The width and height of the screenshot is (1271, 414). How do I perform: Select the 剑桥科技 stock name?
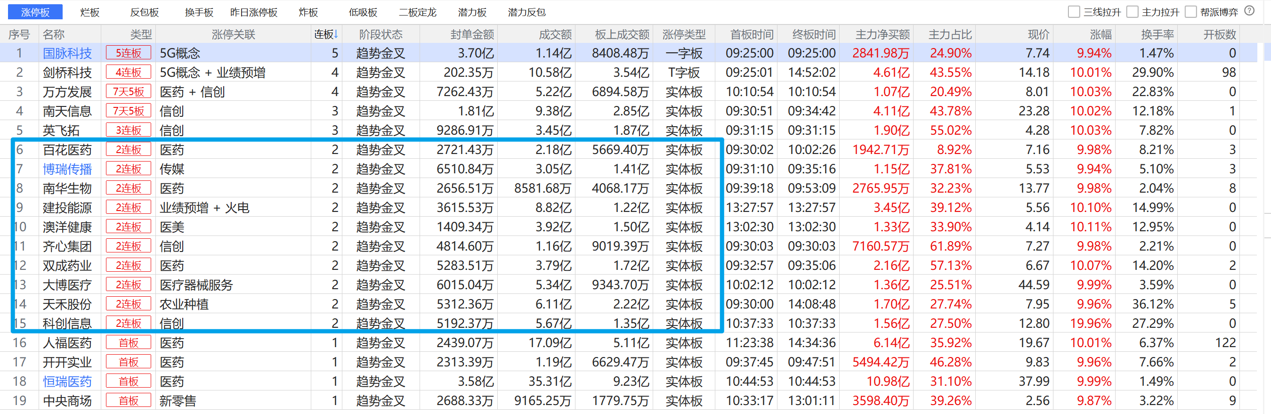pyautogui.click(x=67, y=73)
